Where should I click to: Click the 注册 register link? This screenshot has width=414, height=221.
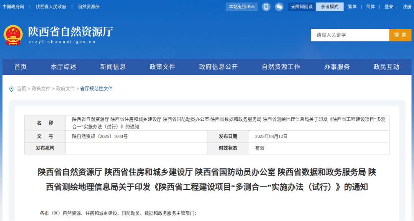coord(407,7)
